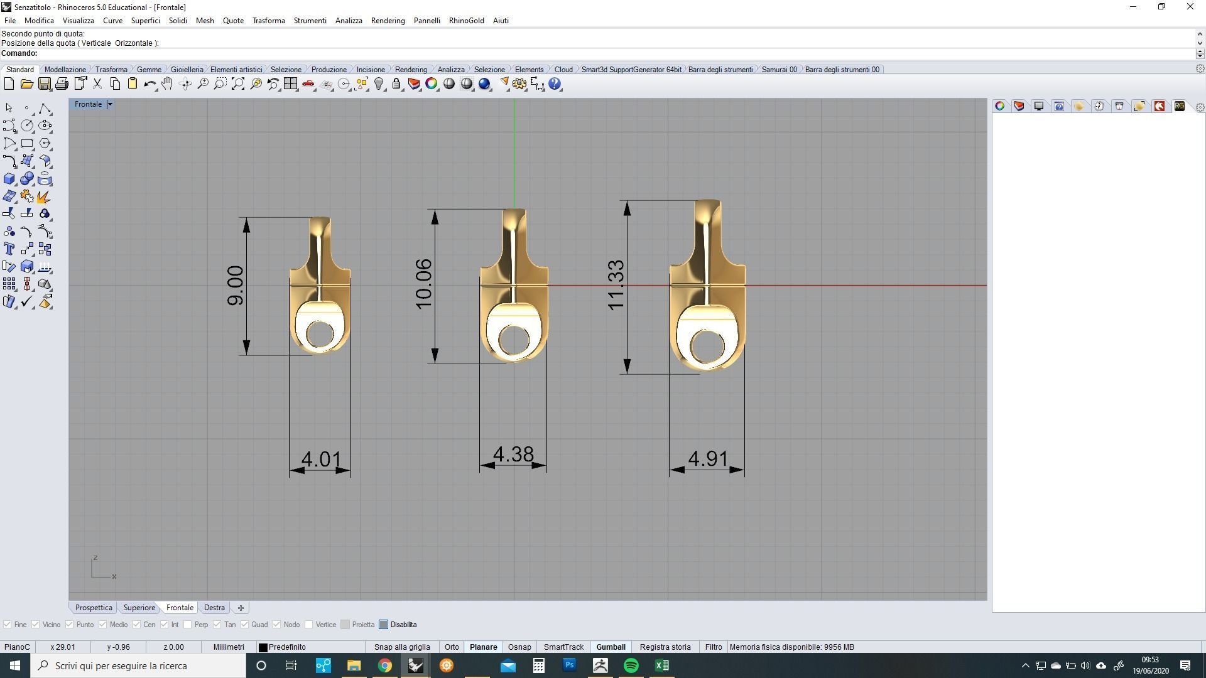
Task: Open the Millimetri units status pane
Action: pos(229,647)
